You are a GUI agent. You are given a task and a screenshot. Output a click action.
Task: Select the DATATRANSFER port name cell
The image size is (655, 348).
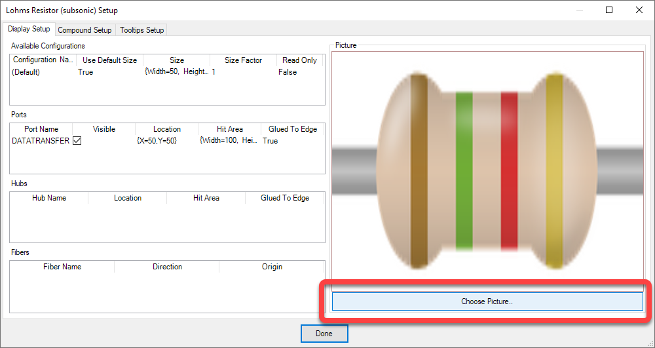coord(41,141)
